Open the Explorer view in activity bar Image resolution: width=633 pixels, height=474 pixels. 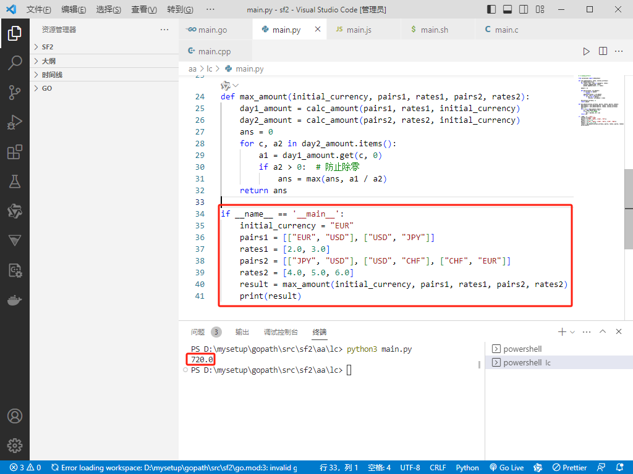pyautogui.click(x=15, y=33)
